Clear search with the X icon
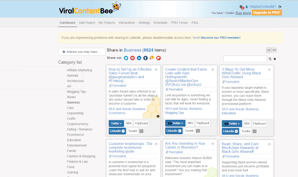The width and height of the screenshot is (298, 177). (x=275, y=59)
